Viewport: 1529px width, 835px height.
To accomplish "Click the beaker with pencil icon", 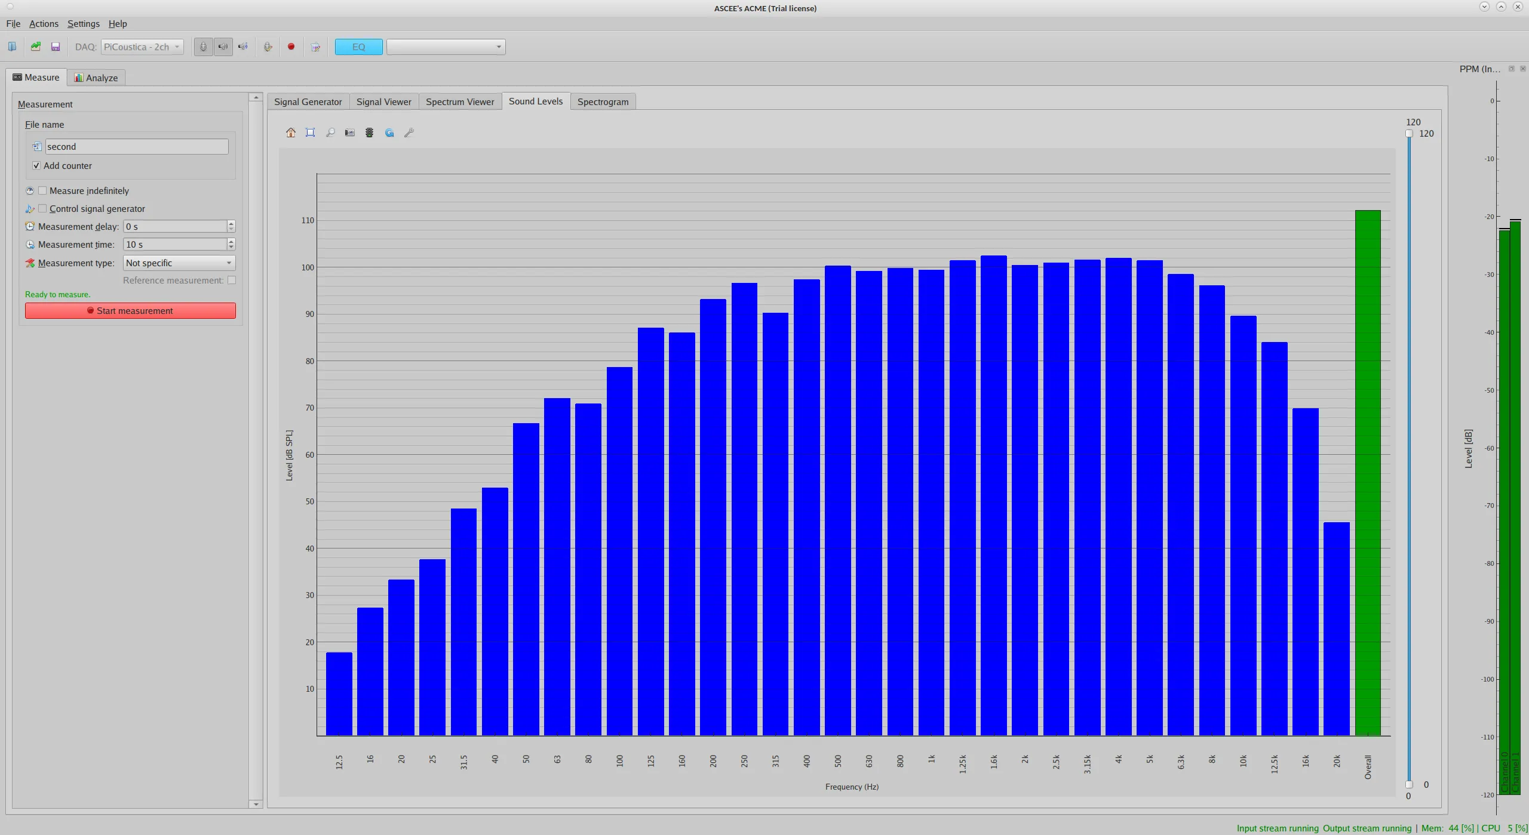I will (316, 47).
